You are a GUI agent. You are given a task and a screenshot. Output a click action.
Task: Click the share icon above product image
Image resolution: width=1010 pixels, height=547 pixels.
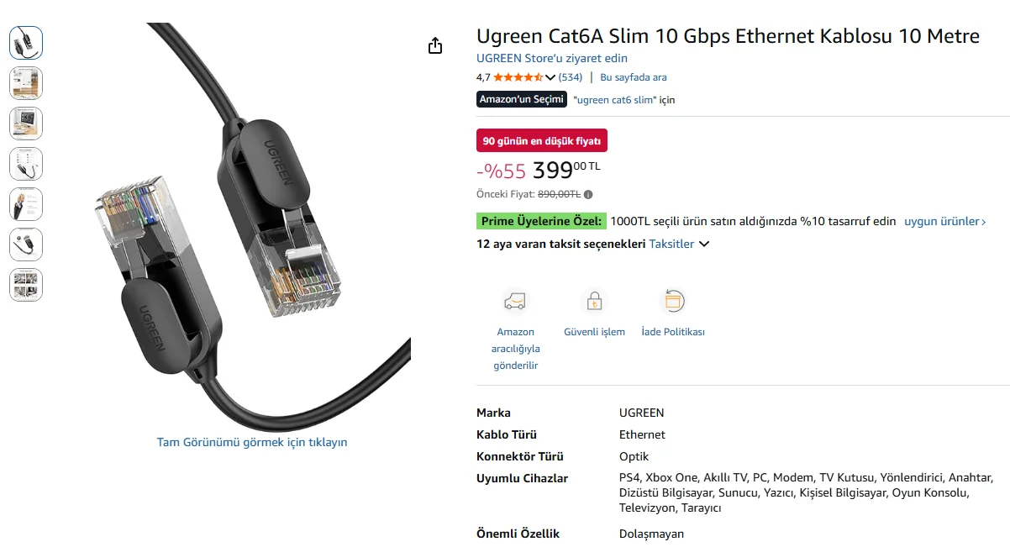(434, 45)
